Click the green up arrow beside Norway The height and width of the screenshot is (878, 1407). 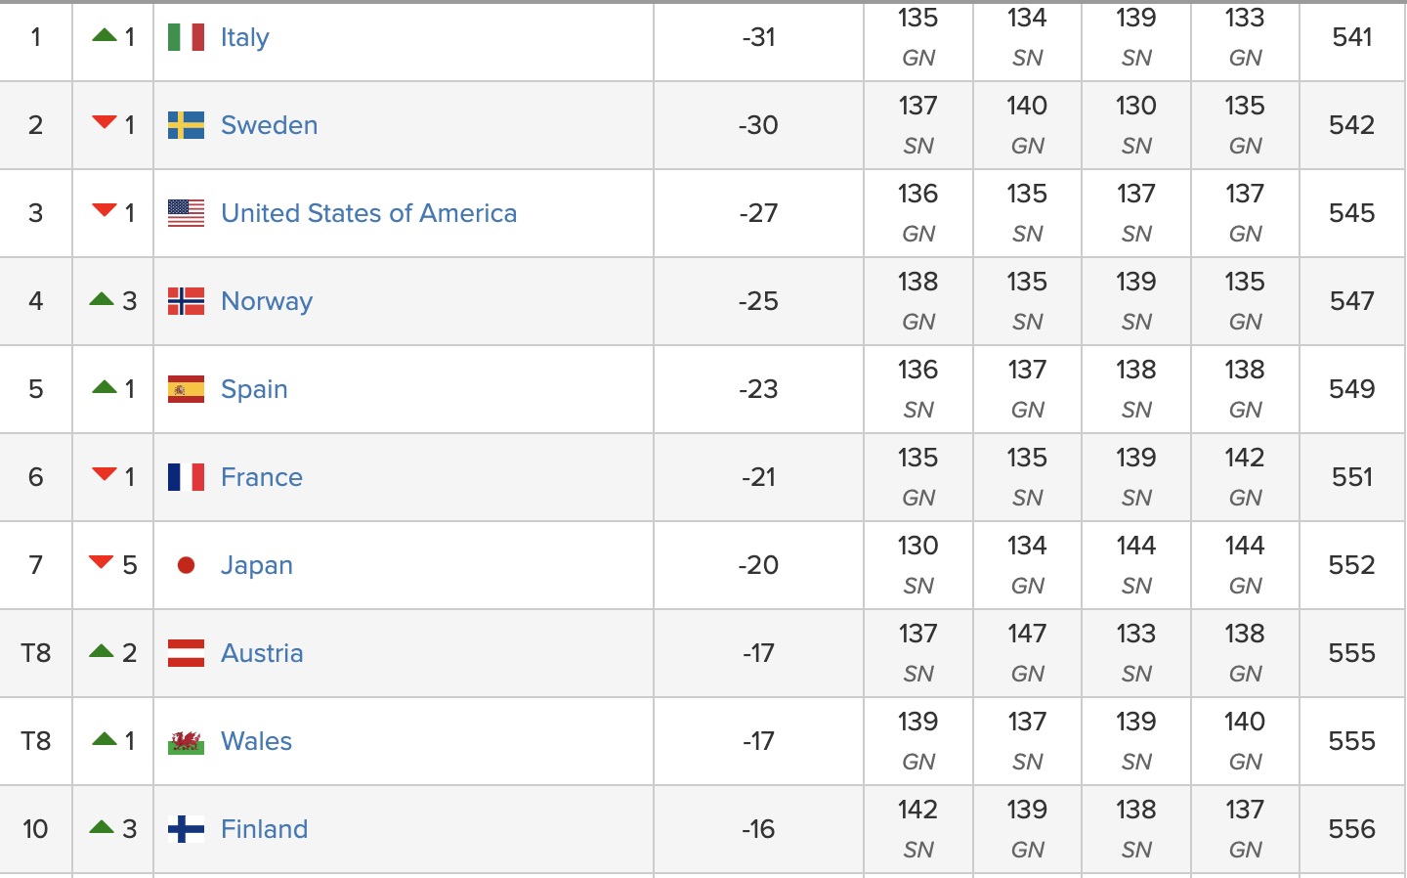(x=102, y=298)
